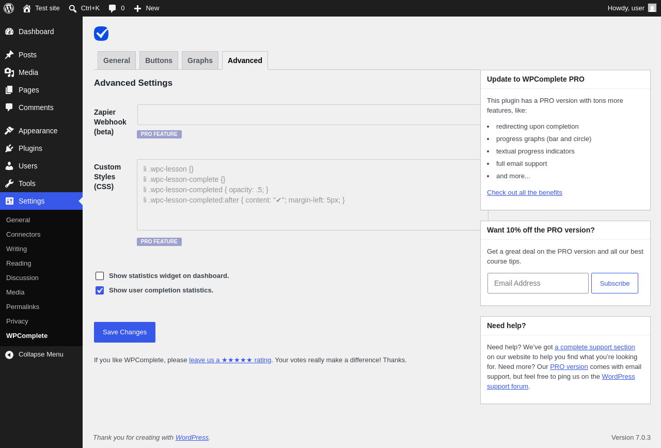
Task: Open Discussion settings submenu item
Action: (22, 278)
